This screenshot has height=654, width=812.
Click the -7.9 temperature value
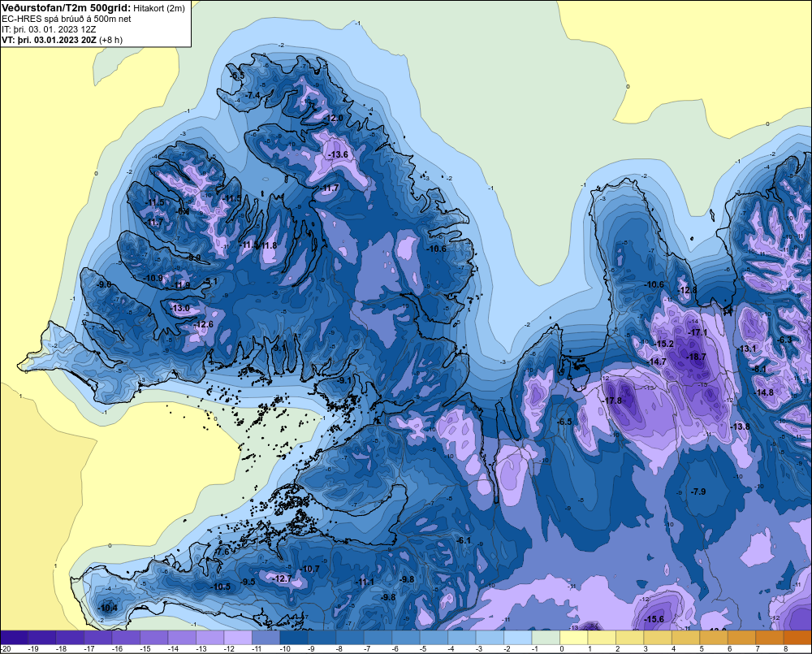698,492
